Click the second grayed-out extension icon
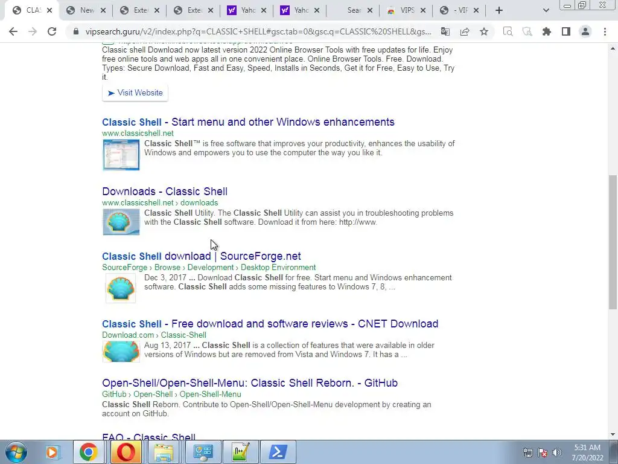 (527, 31)
